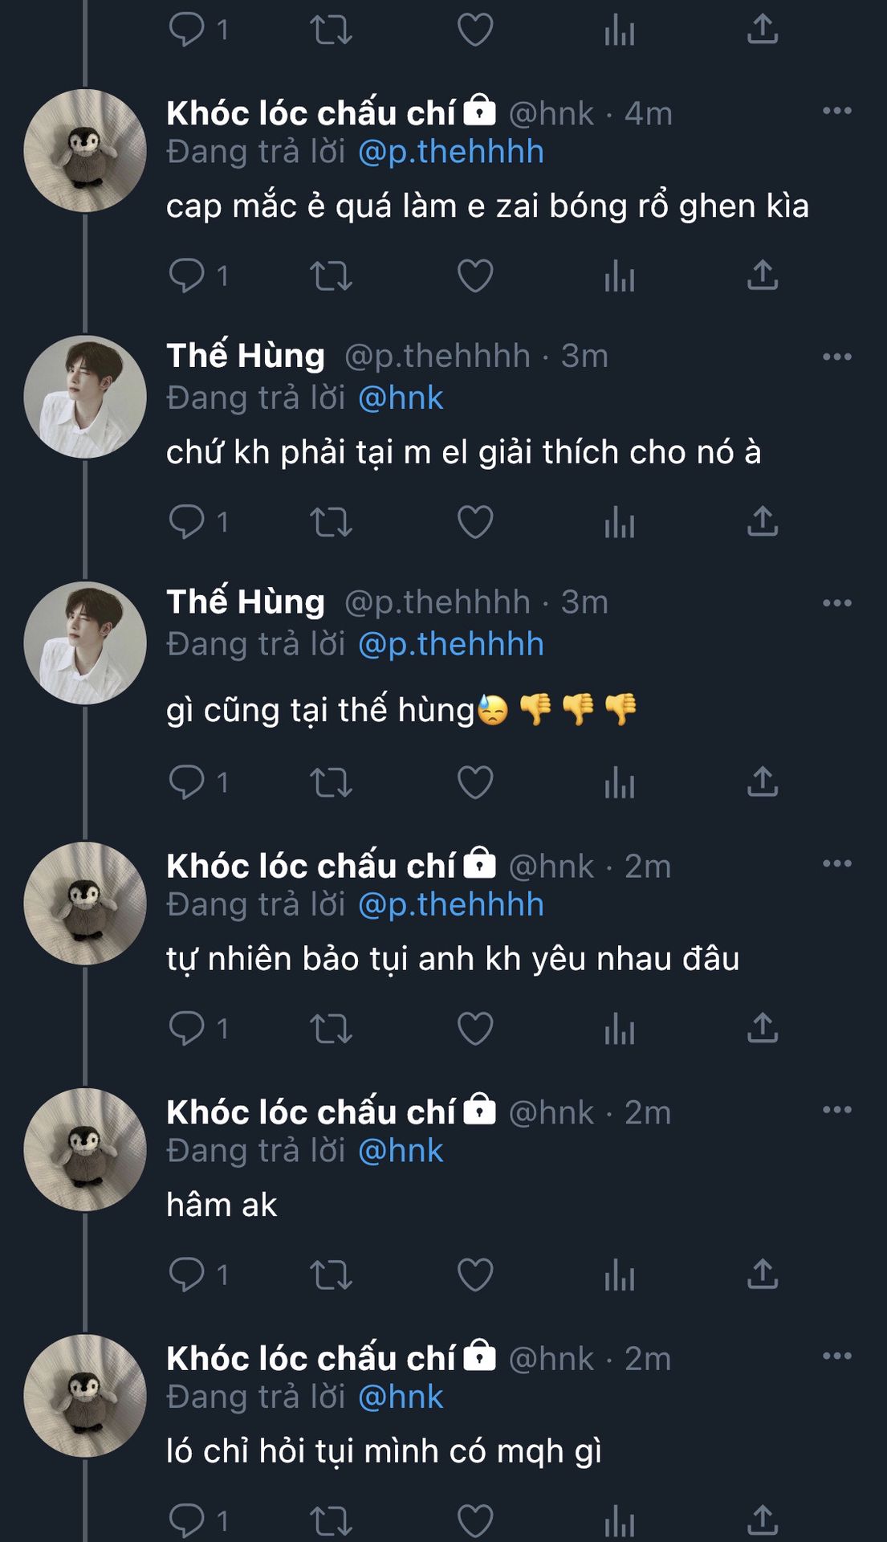The image size is (887, 1542).
Task: View analytics for the "hâm ak" tweet
Action: [x=619, y=1274]
